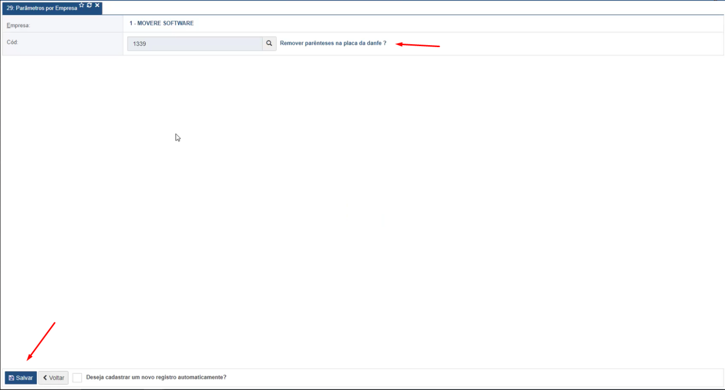725x390 pixels.
Task: Close the Parâmetros por Empresa tab
Action: point(97,5)
